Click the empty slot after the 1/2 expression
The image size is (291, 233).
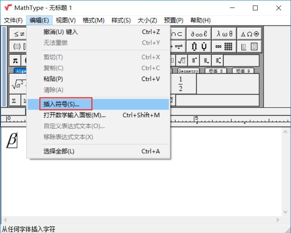pyautogui.click(x=228, y=84)
